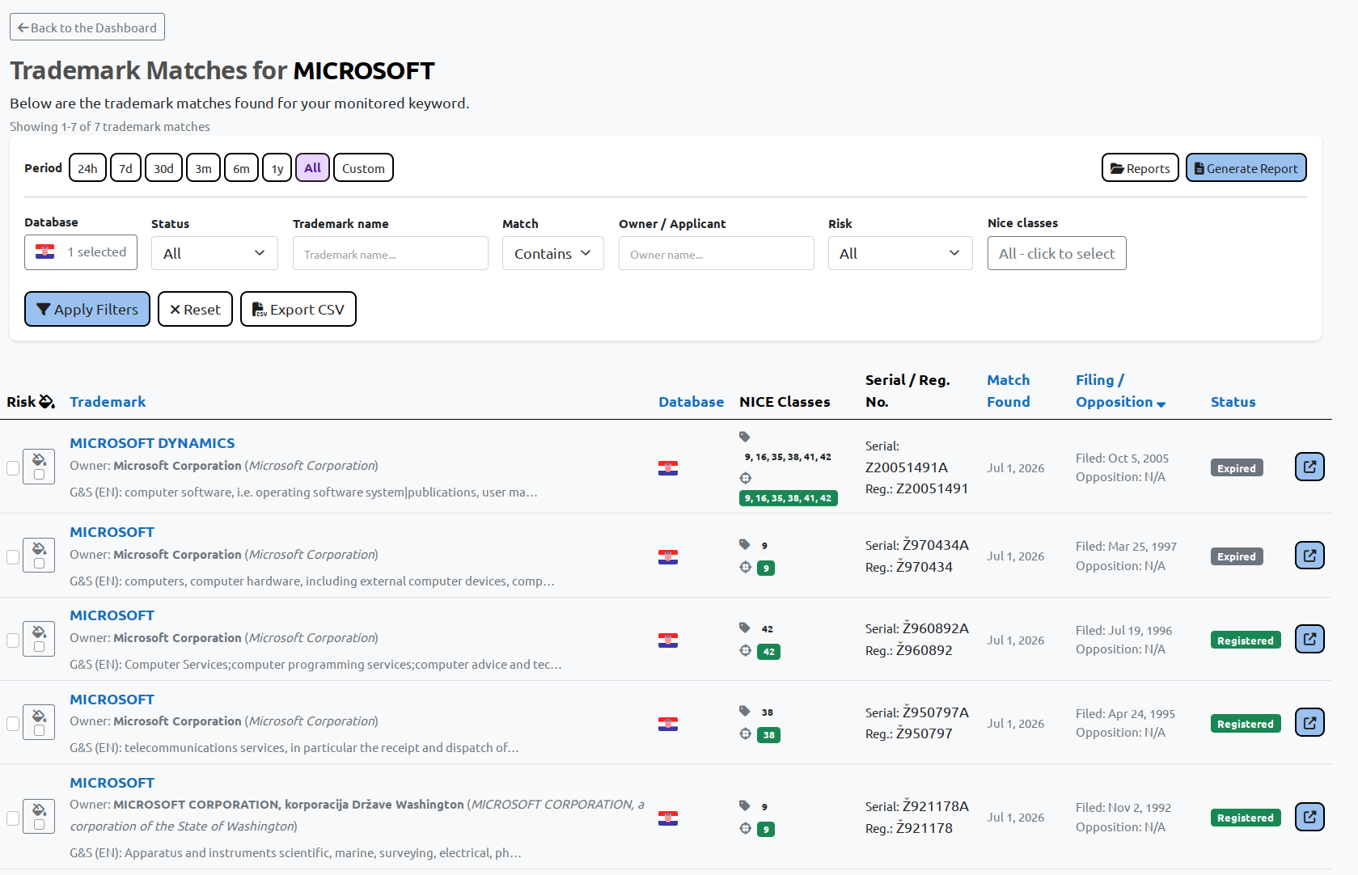This screenshot has width=1358, height=875.
Task: Sort by Match Found column header
Action: tap(1009, 391)
